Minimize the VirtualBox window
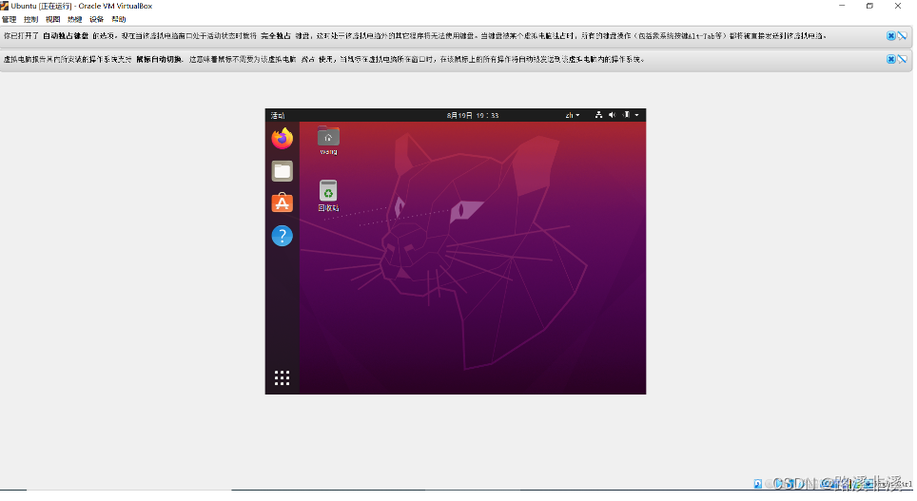Screen dimensions: 917x501 [x=842, y=6]
